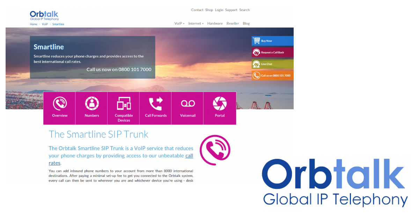419x220 pixels.
Task: Expand the VoIP navigation dropdown
Action: pyautogui.click(x=179, y=23)
